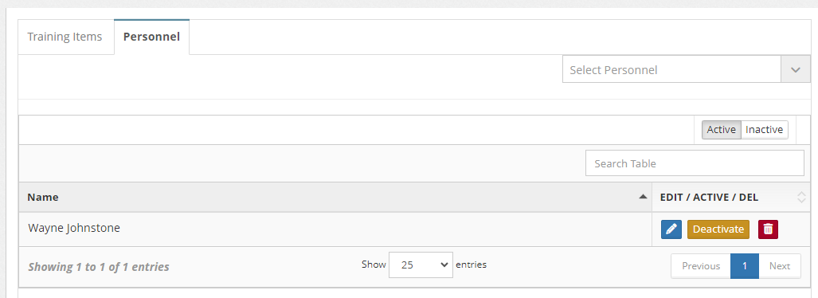Click the Showing 1 to 1 entries text
Viewport: 818px width, 298px height.
tap(99, 267)
